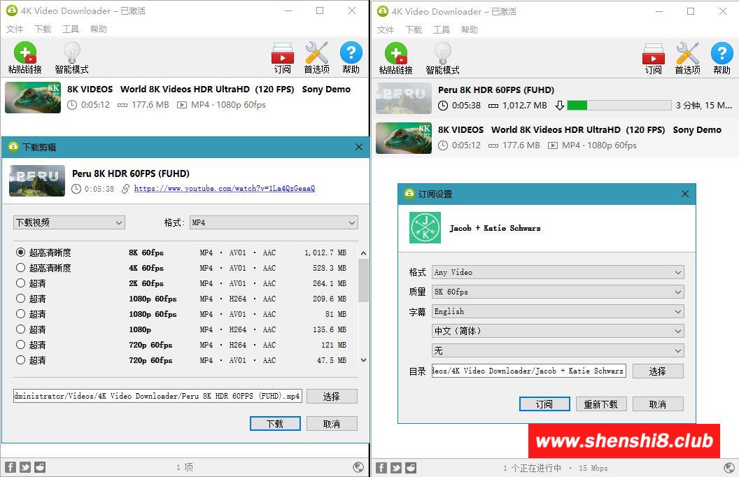Click 重新下载 button

click(601, 404)
